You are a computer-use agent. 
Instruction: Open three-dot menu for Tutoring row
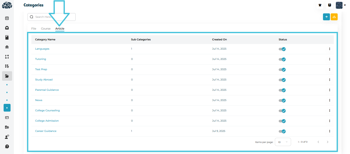329,59
